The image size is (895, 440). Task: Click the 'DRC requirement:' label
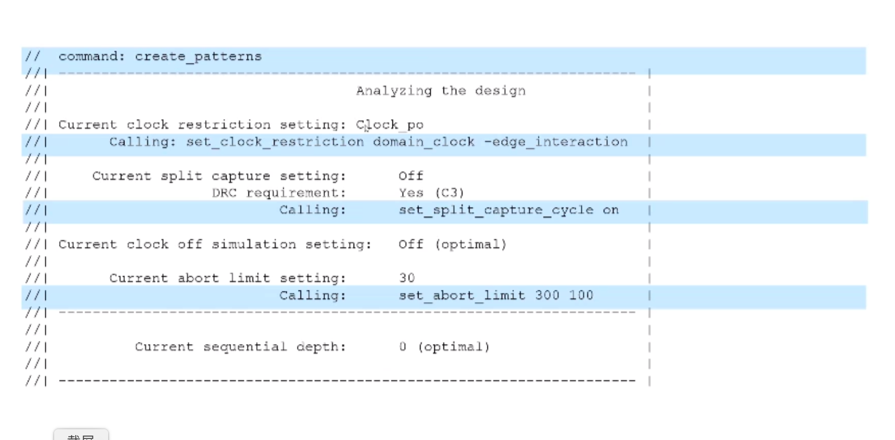coord(279,193)
